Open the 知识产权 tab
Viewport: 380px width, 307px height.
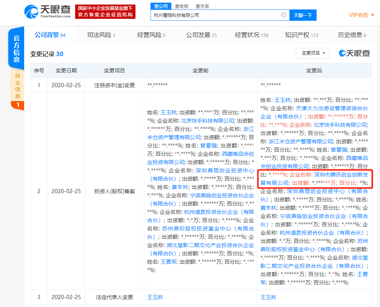click(302, 35)
